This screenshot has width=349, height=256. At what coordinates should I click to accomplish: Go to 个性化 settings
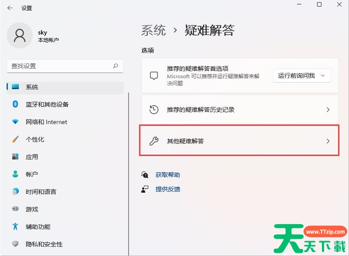coord(65,139)
